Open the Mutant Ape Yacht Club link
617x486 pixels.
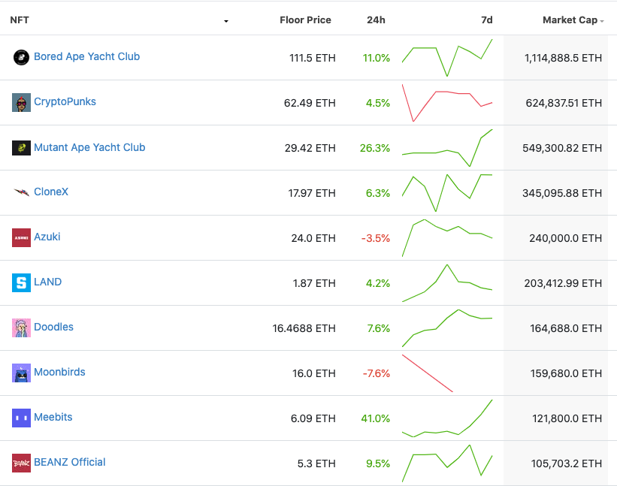[89, 147]
